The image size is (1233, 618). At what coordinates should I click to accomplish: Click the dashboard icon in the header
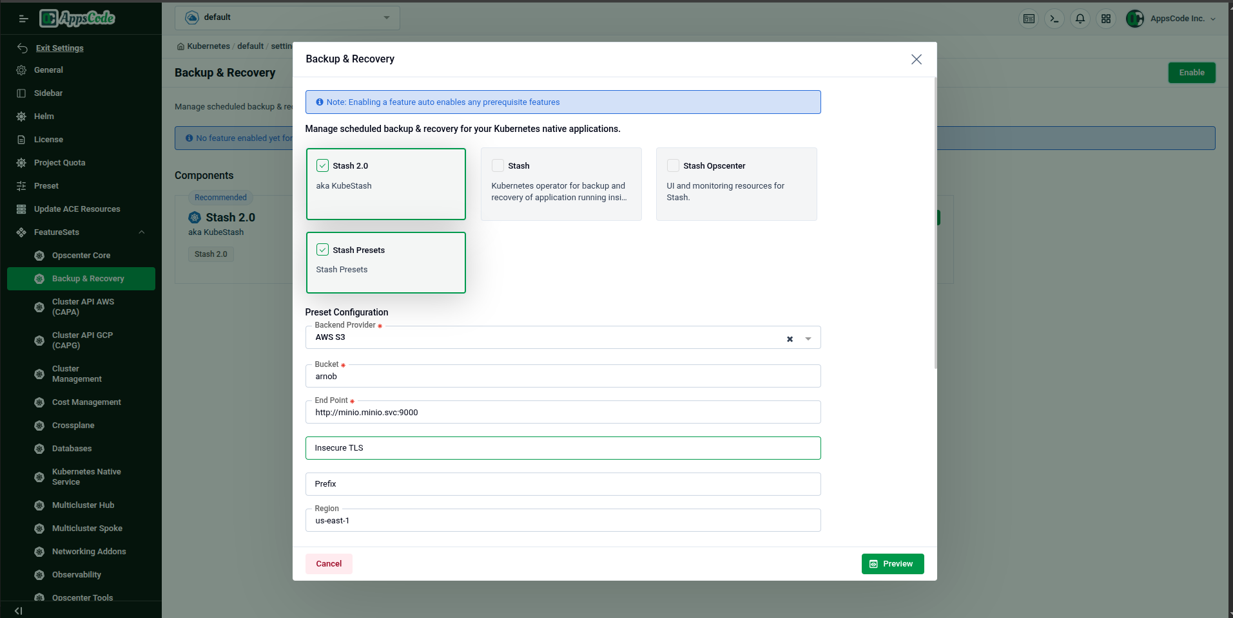pyautogui.click(x=1029, y=19)
